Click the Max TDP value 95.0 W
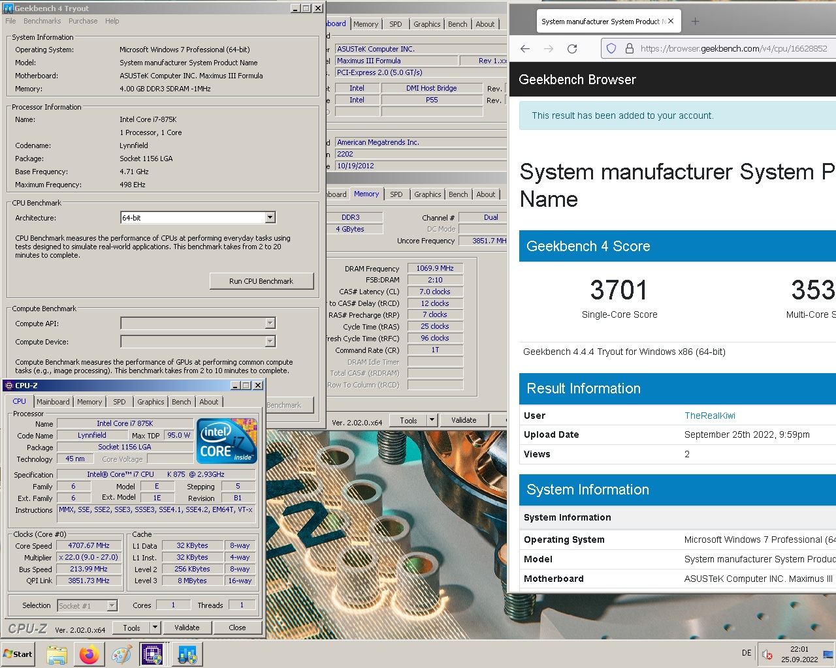The height and width of the screenshot is (668, 836). 179,435
